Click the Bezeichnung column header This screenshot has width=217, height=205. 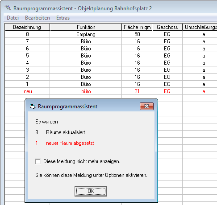pos(27,27)
